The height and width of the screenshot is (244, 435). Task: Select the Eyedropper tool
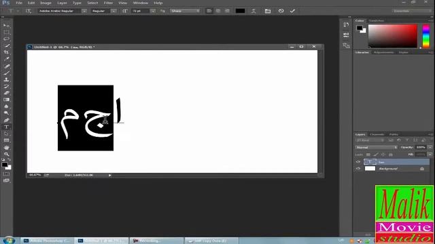6,59
